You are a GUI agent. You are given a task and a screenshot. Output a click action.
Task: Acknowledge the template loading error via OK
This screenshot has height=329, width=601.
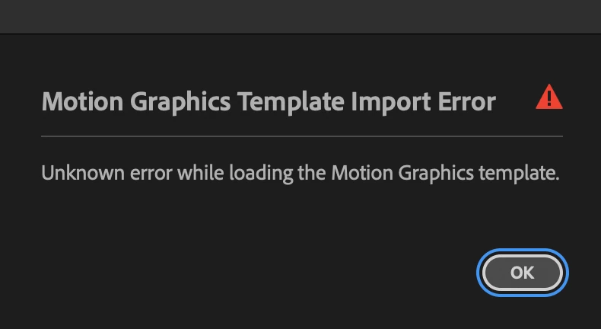(523, 273)
